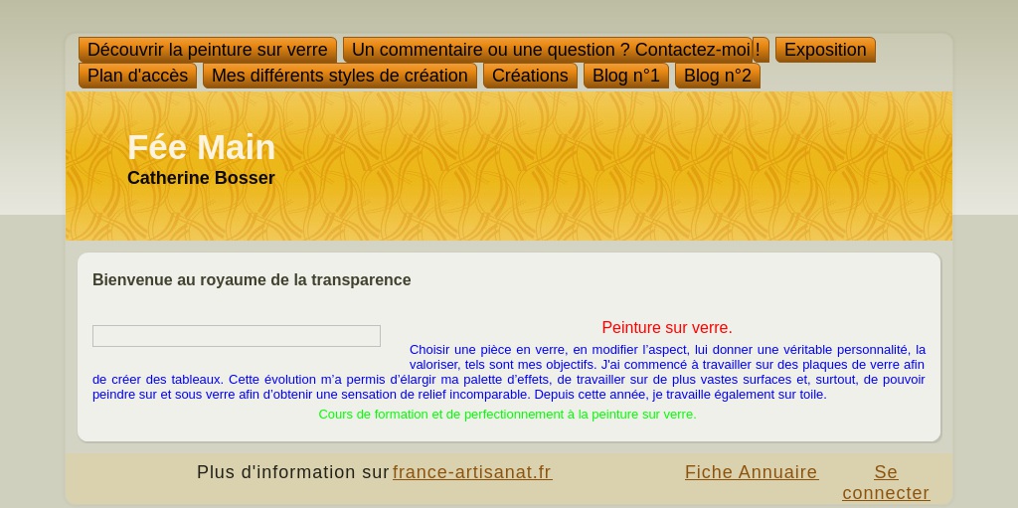Click the 'Plus d'information sur' footer text
The height and width of the screenshot is (508, 1018).
[293, 472]
